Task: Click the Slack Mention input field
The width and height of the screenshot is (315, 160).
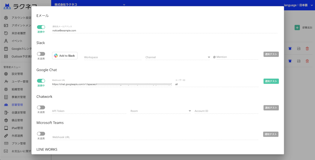Action: click(x=237, y=57)
